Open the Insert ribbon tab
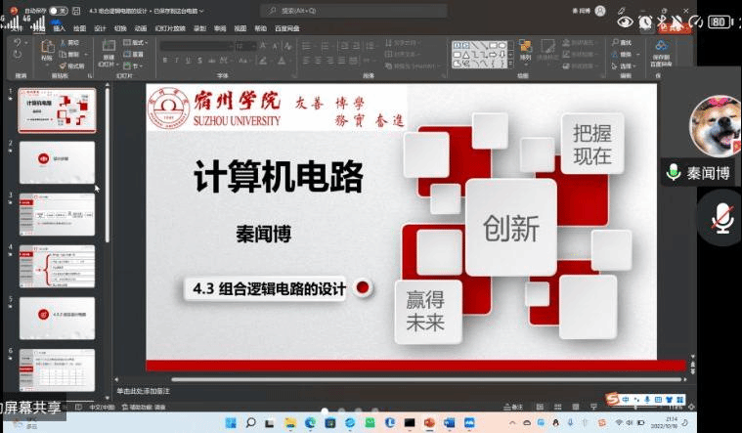 tap(59, 28)
